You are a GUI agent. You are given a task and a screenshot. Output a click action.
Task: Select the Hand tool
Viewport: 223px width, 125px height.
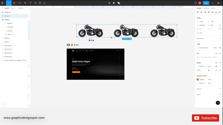tap(40, 3)
